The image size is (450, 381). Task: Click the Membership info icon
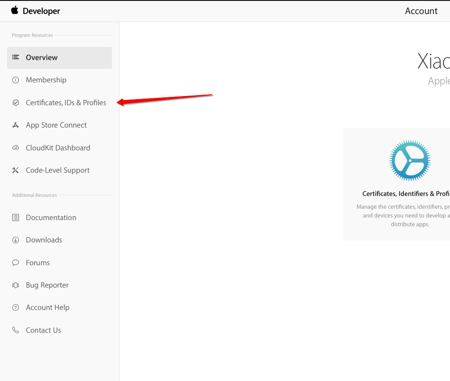pyautogui.click(x=15, y=80)
